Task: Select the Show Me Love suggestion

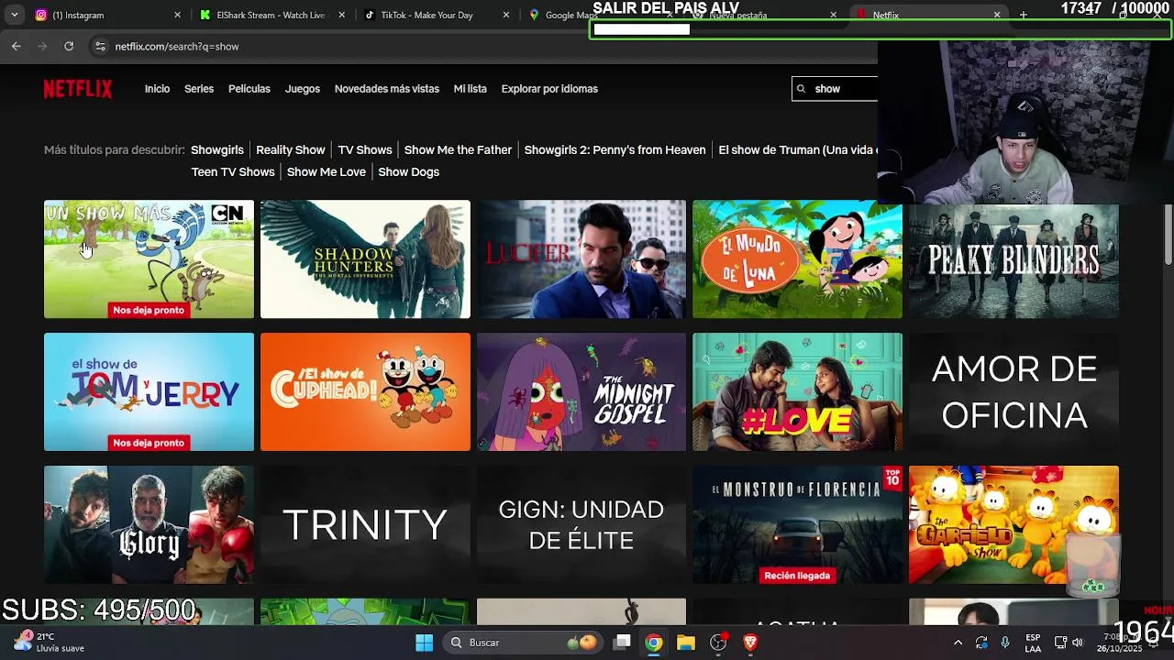Action: click(x=327, y=171)
